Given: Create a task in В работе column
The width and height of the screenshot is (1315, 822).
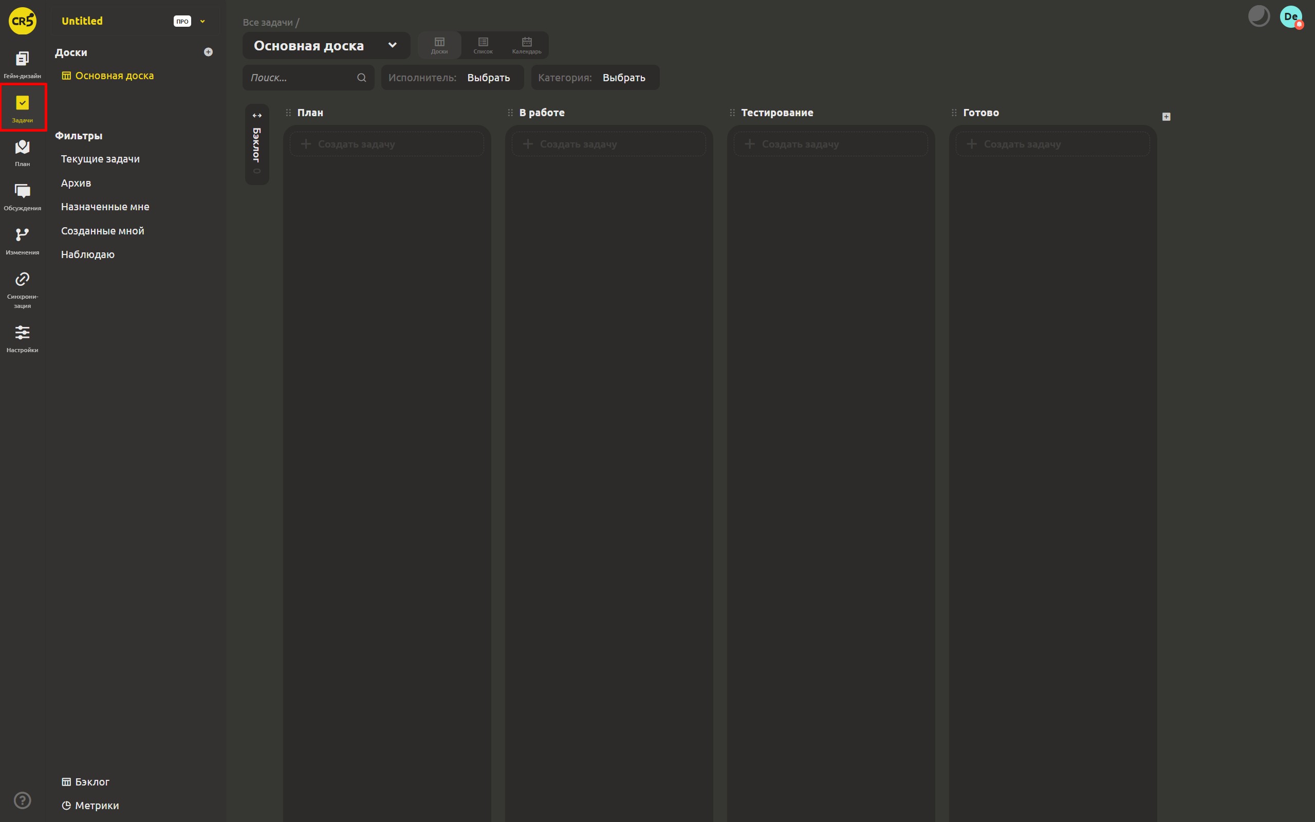Looking at the screenshot, I should click(x=608, y=144).
